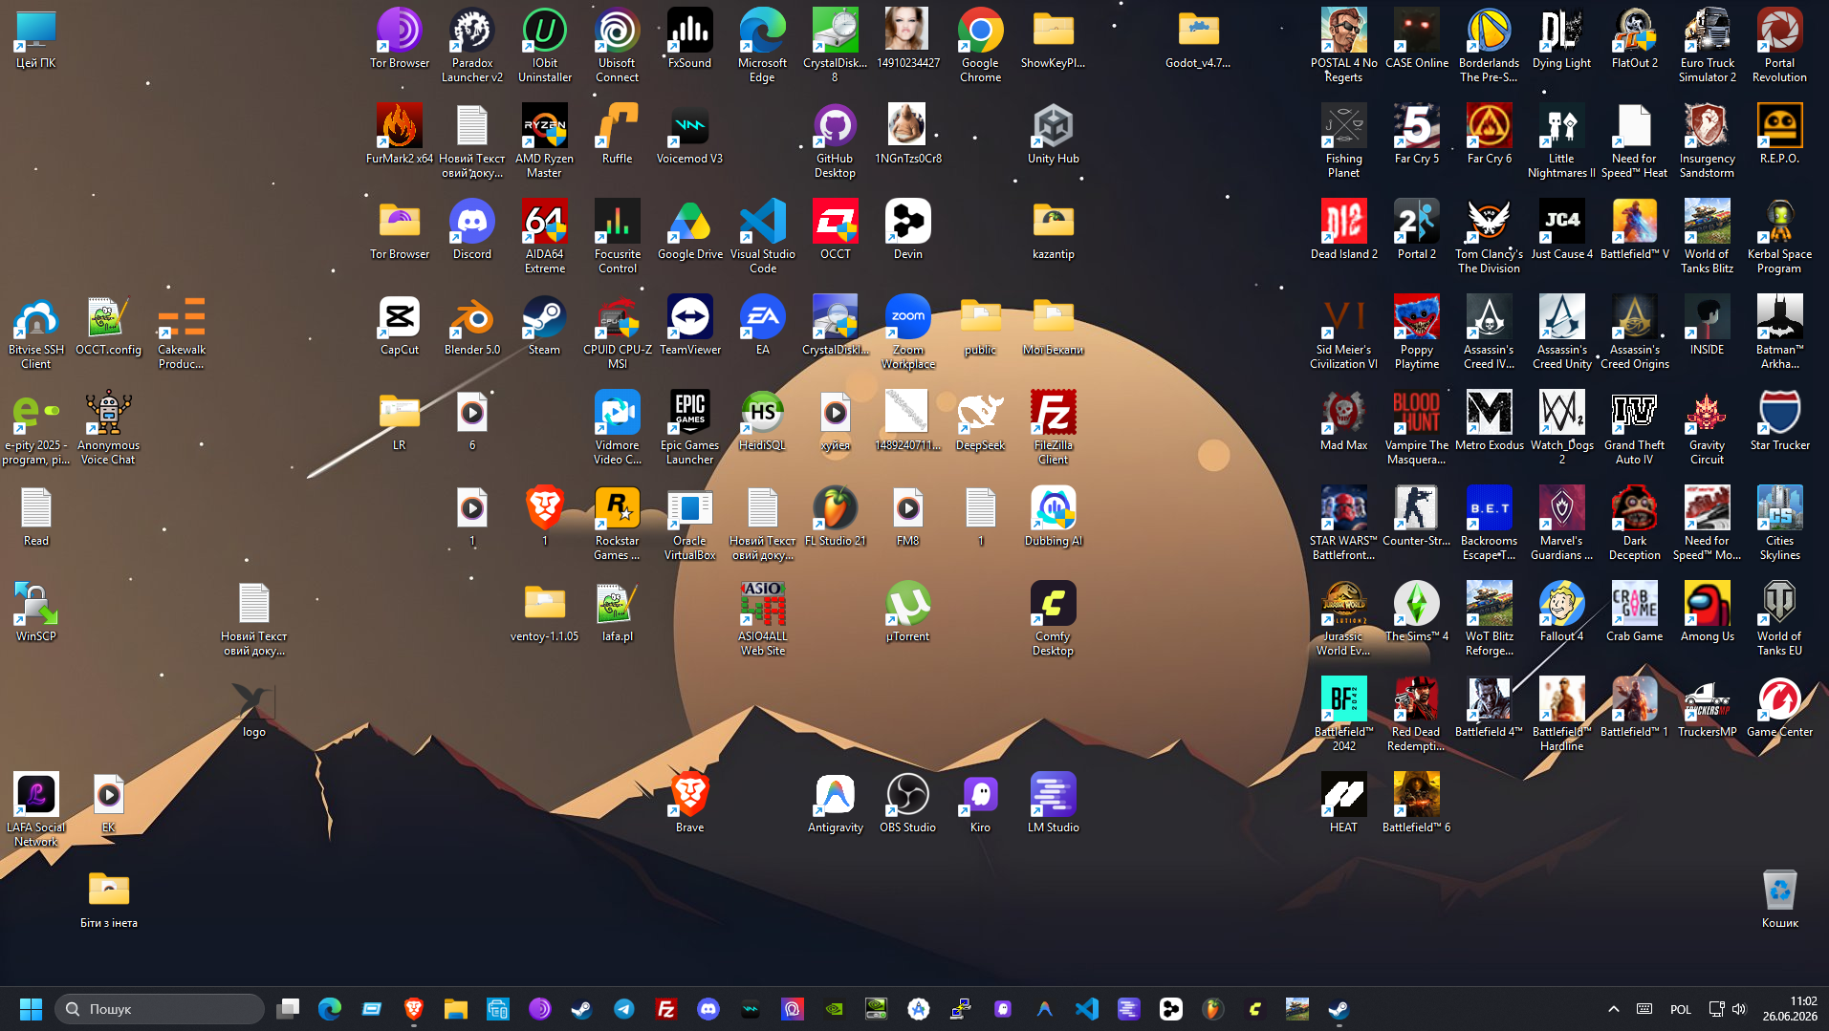
Task: Select the Dubbing AI desktop shortcut
Action: pyautogui.click(x=1054, y=516)
